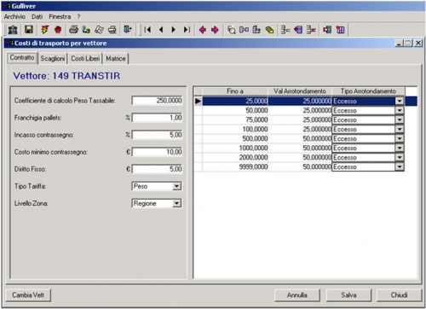
Task: Click the red octagon stop icon
Action: (x=58, y=30)
